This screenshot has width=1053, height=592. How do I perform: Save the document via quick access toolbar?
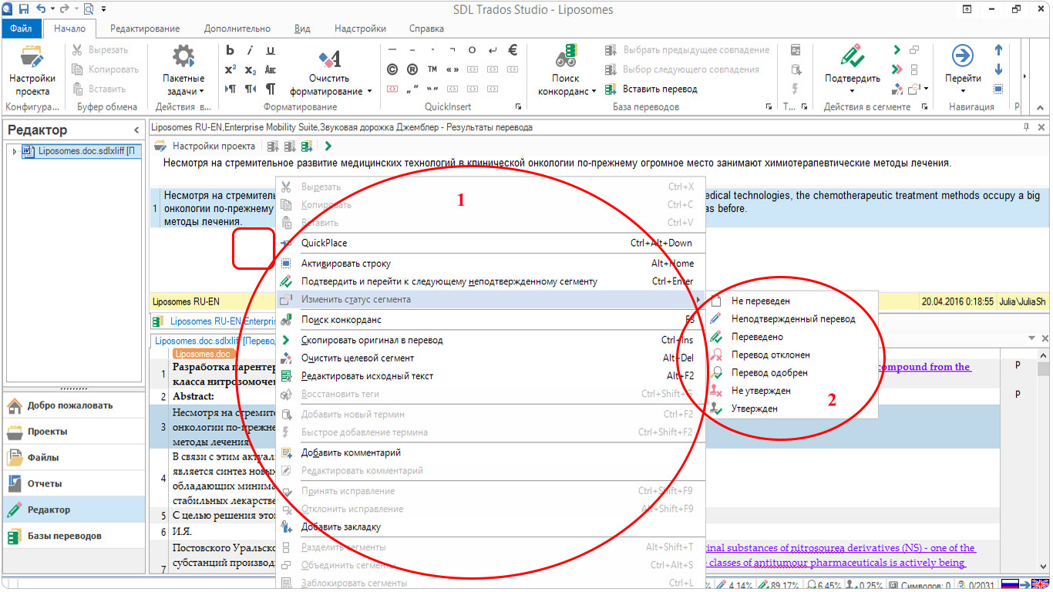pos(24,9)
